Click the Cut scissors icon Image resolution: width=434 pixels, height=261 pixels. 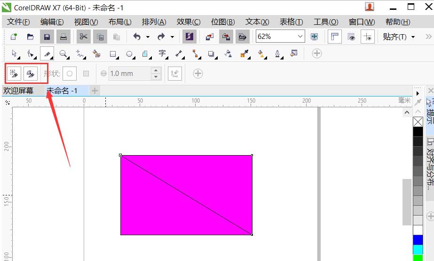pos(83,37)
